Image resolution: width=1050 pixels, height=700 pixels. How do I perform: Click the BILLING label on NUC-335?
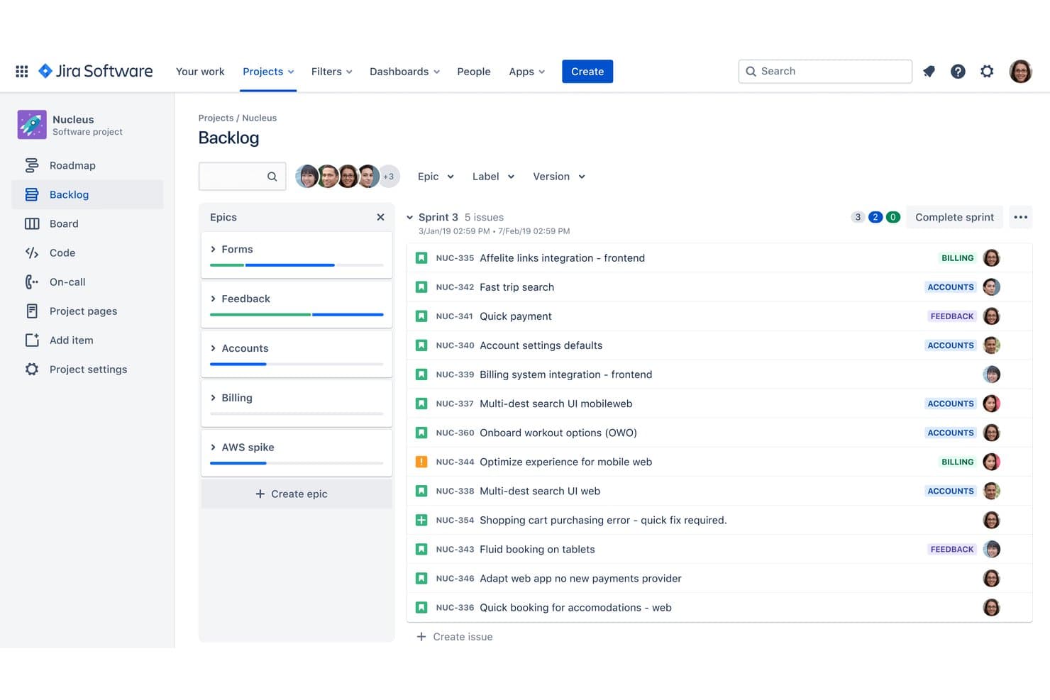click(958, 258)
